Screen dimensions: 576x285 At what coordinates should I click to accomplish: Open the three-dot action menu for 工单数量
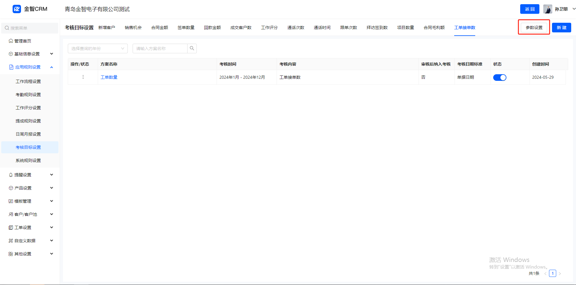(83, 77)
